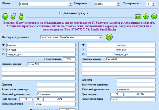Click left Директор input field
The height and width of the screenshot is (110, 159).
pos(56,85)
